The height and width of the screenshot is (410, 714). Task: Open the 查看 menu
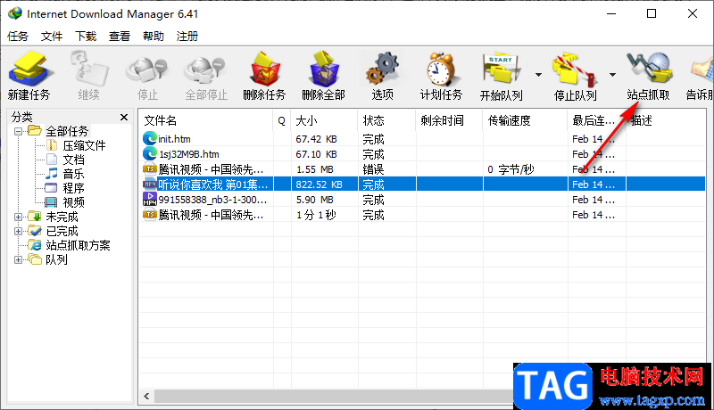coord(120,36)
